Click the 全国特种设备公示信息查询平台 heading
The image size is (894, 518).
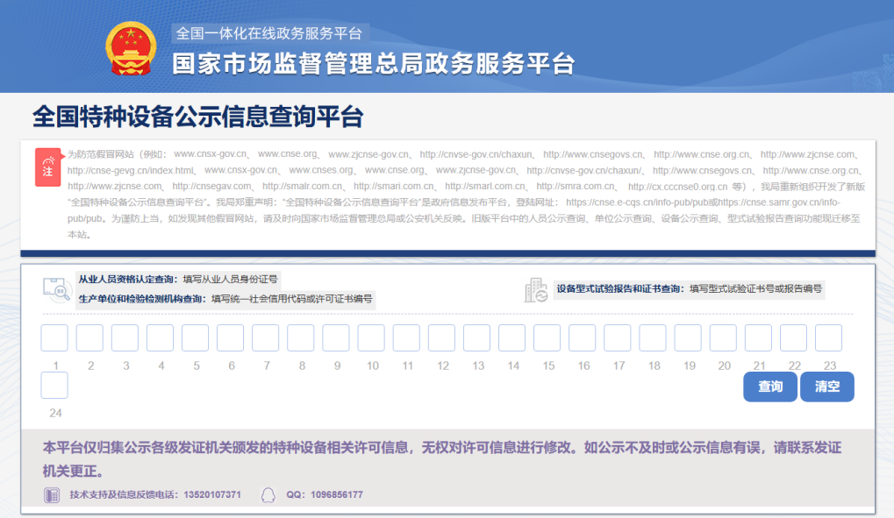(x=197, y=117)
